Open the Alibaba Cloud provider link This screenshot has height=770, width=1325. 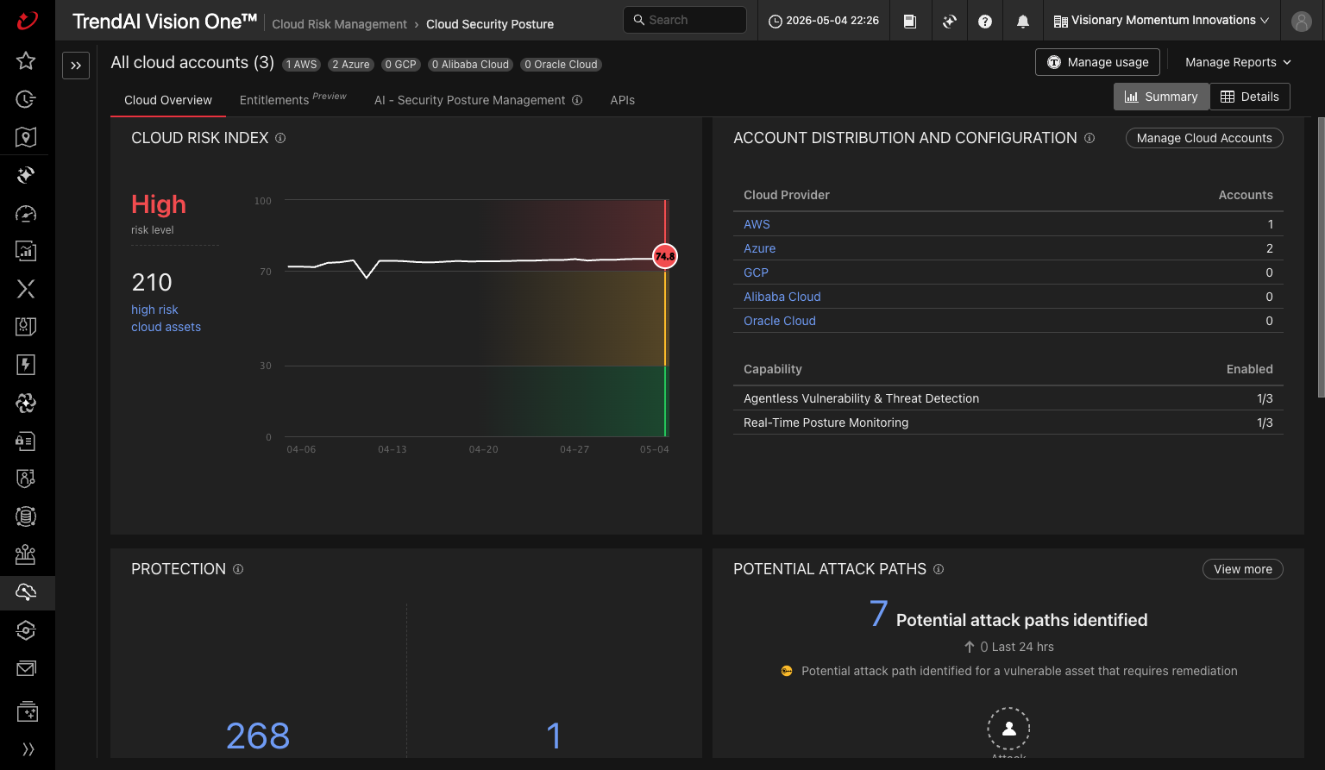point(782,297)
